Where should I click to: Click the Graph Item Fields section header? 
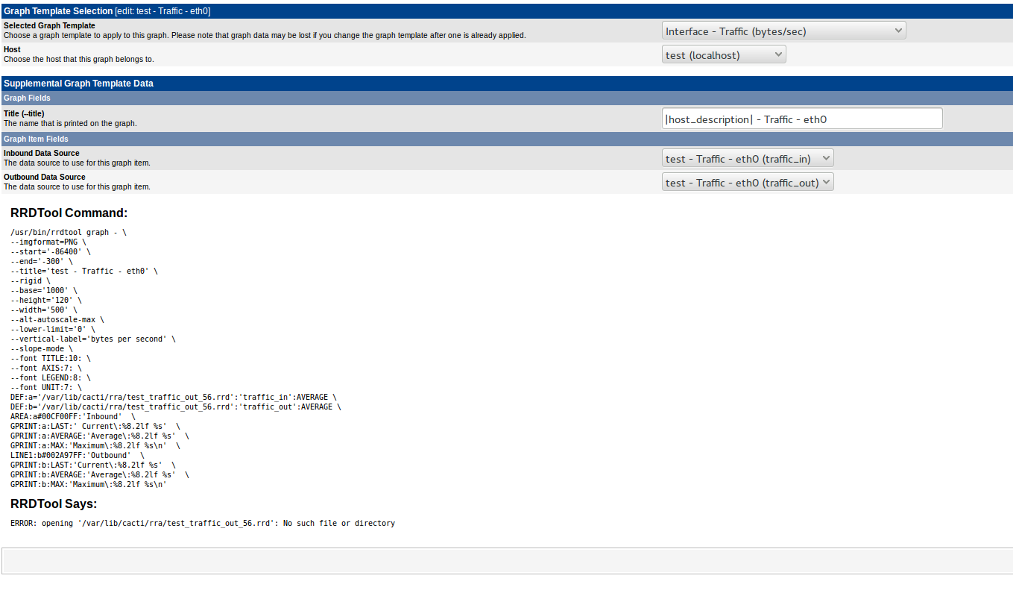[507, 139]
